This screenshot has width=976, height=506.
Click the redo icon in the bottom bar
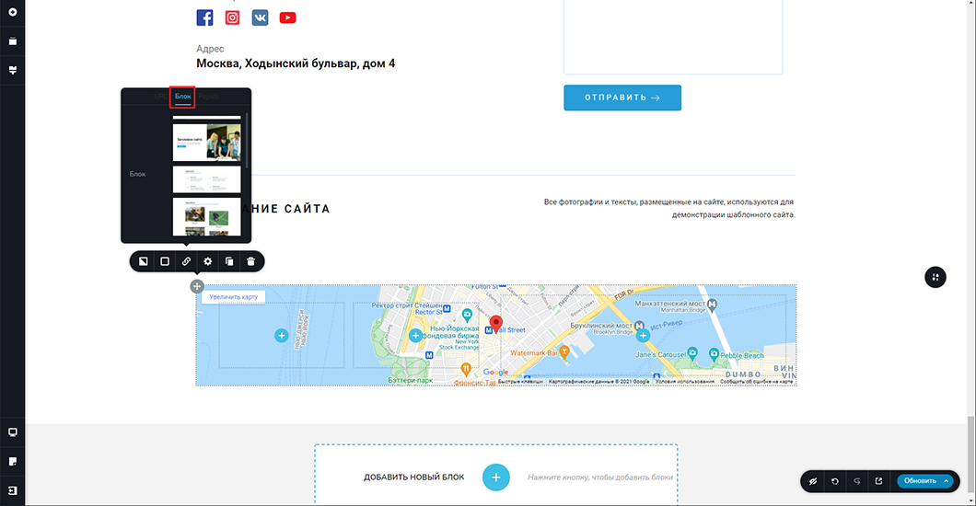coord(857,481)
